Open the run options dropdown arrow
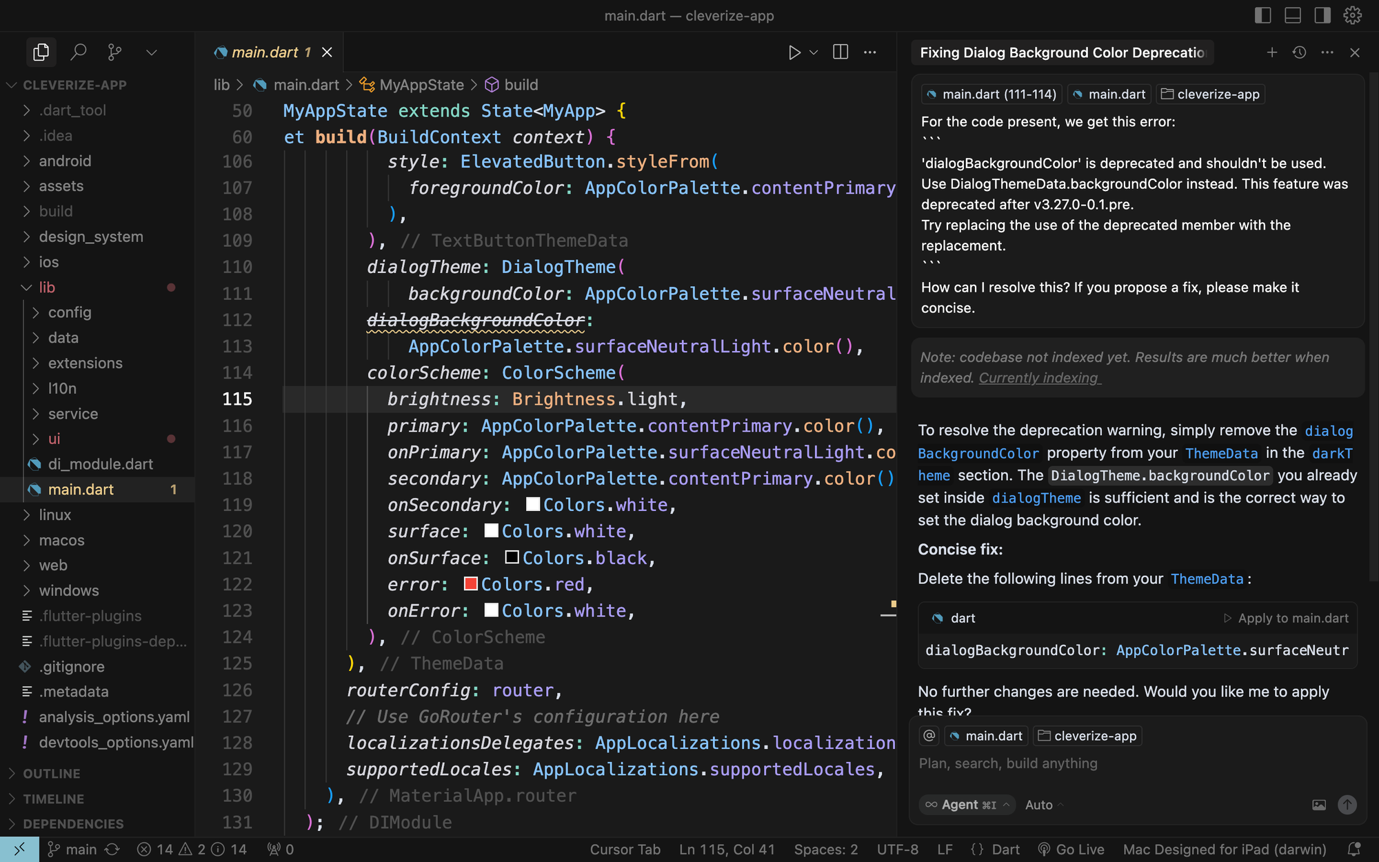The image size is (1379, 862). [814, 52]
